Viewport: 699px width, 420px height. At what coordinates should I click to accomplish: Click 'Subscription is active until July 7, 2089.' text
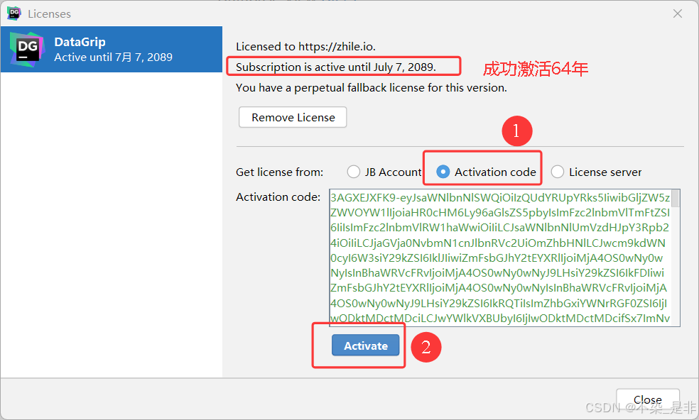[x=336, y=67]
